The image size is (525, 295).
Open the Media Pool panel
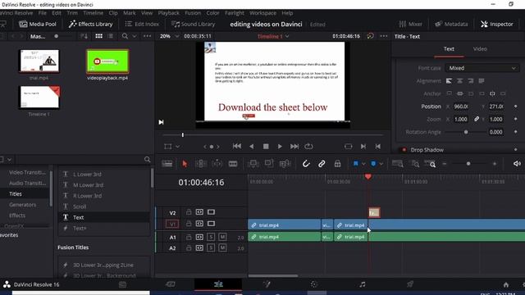38,24
